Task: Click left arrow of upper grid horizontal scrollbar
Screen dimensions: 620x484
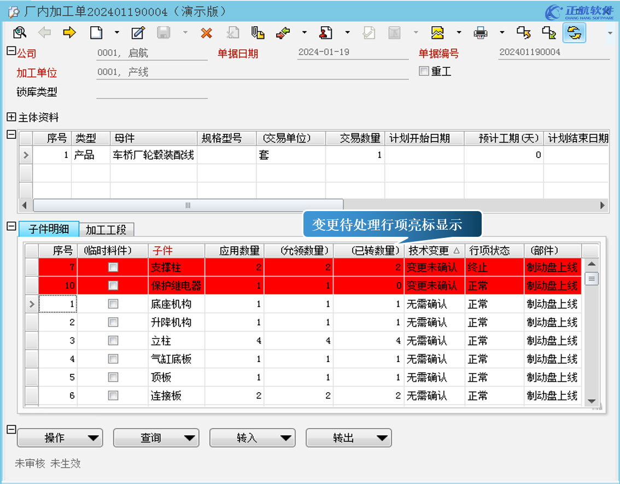Action: (25, 205)
